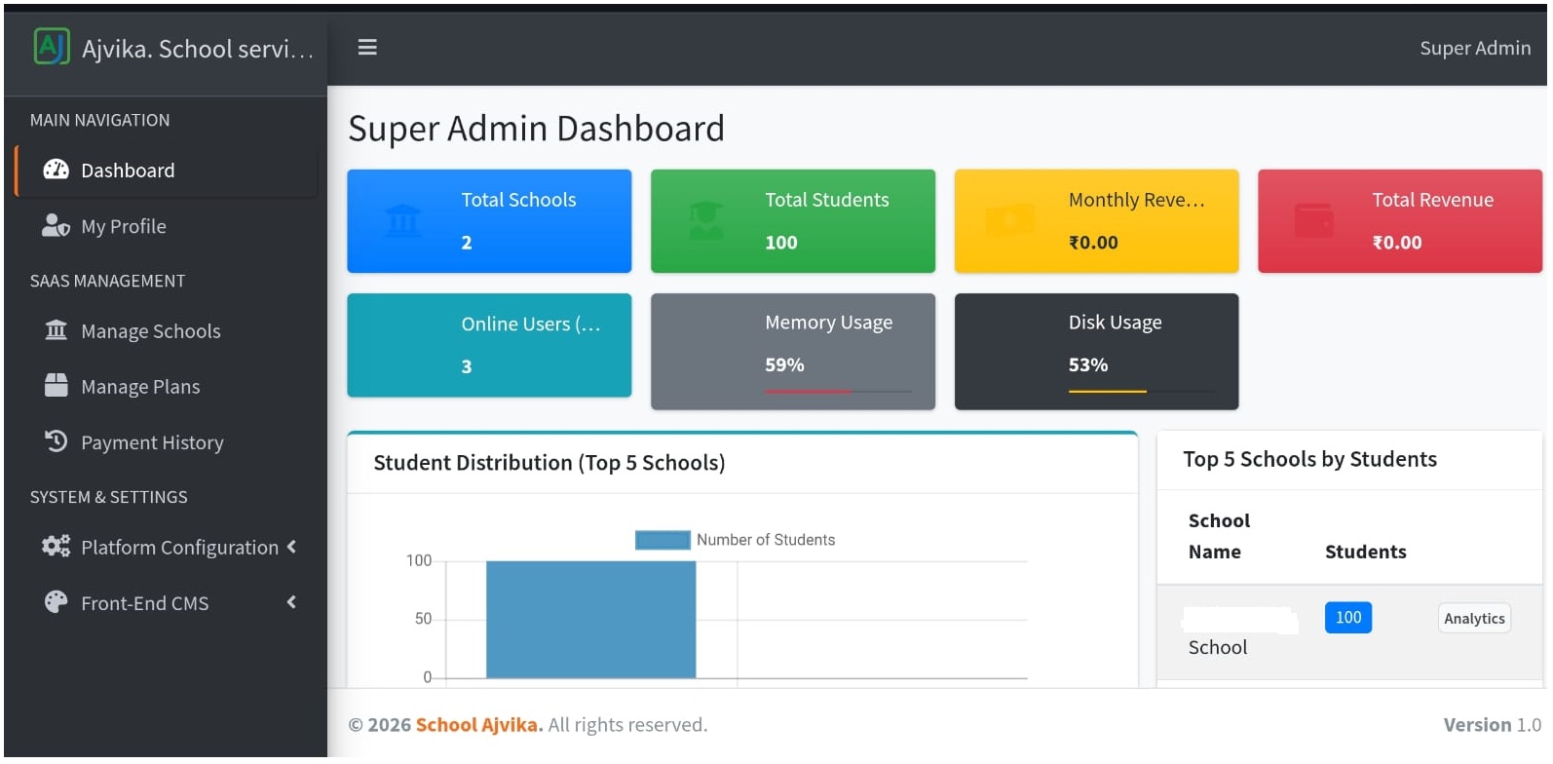The width and height of the screenshot is (1553, 764).
Task: Toggle the Number of Students legend swatch
Action: (x=663, y=540)
